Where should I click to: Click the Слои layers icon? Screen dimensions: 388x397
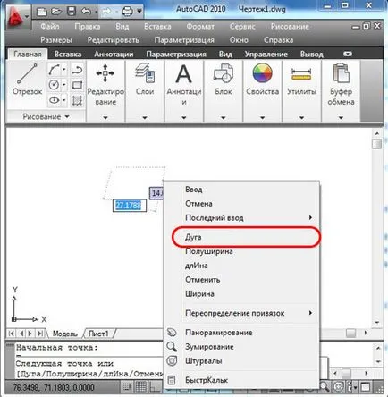(145, 73)
